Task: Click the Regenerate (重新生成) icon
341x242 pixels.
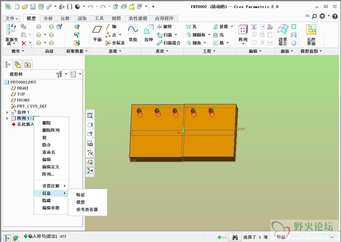Action: tap(12, 35)
